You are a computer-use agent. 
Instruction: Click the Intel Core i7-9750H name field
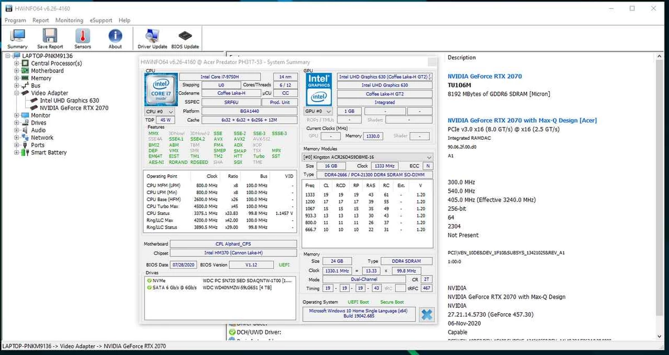[x=220, y=77]
